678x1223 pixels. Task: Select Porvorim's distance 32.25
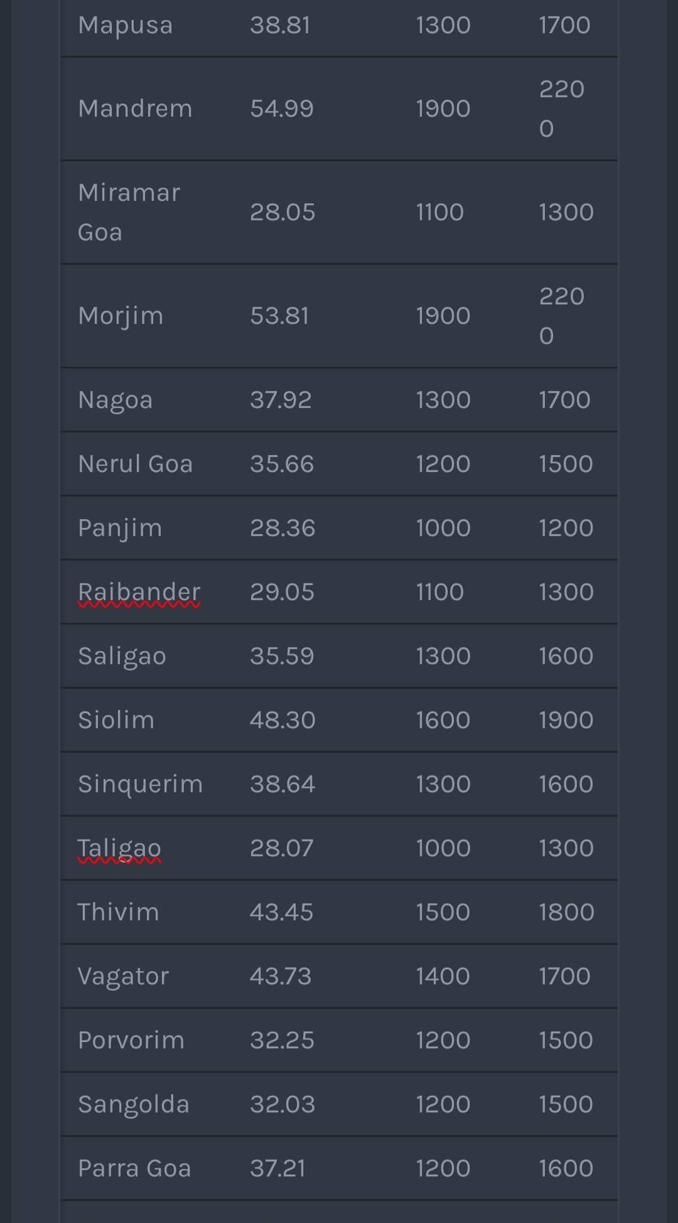pyautogui.click(x=281, y=1040)
